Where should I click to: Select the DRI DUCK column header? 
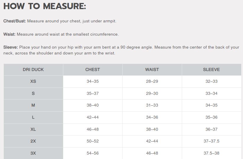(33, 70)
